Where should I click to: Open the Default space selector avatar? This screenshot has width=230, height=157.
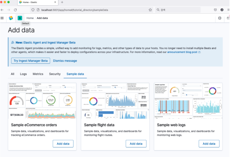pos(20,18)
